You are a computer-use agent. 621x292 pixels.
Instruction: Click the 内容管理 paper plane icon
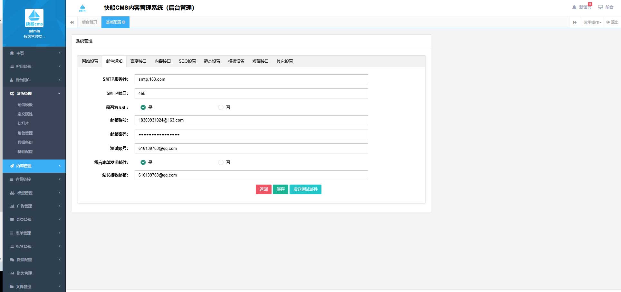12,166
